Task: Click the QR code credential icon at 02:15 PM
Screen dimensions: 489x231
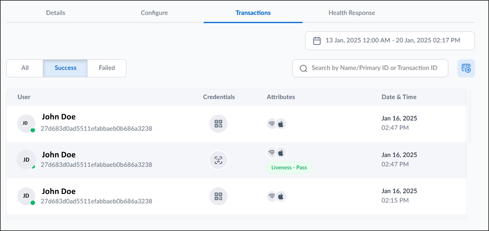Action: tap(218, 196)
